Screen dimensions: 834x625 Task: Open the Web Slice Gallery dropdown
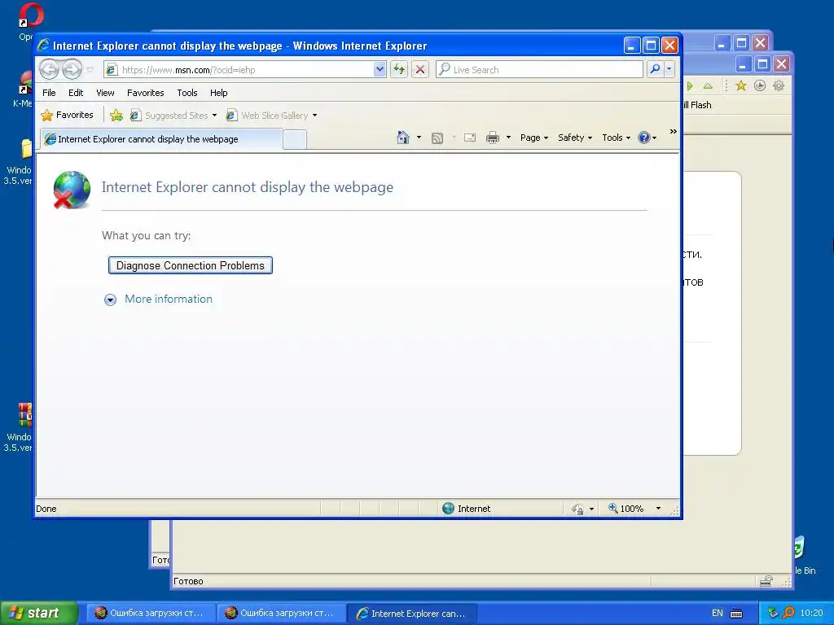pyautogui.click(x=314, y=116)
